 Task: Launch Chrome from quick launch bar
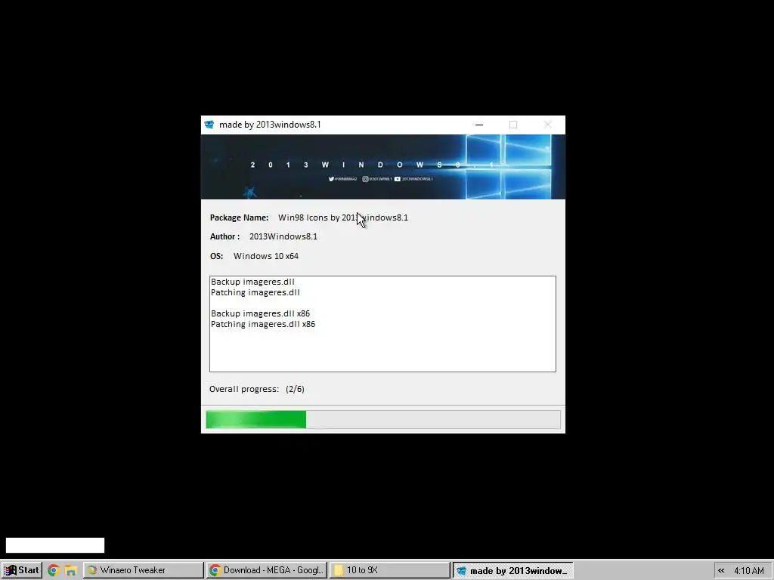[x=54, y=570]
